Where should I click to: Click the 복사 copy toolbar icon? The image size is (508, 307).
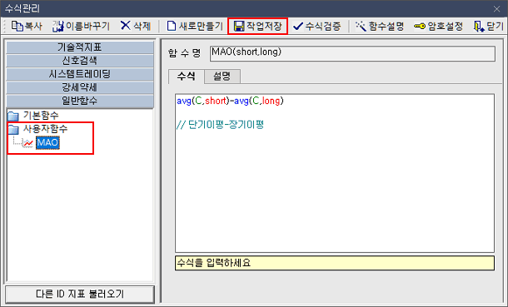pyautogui.click(x=17, y=26)
